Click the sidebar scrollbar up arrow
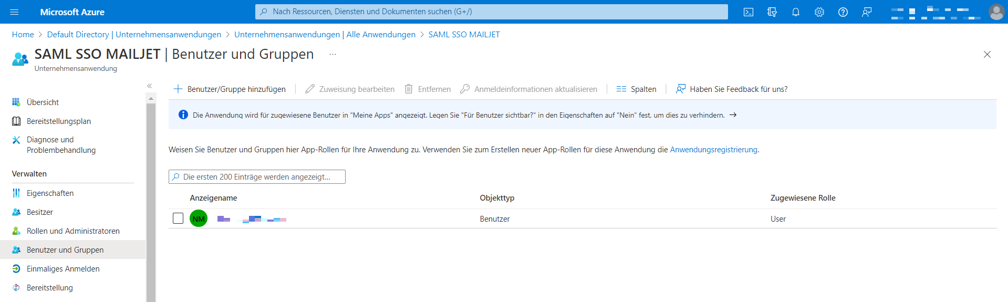This screenshot has height=302, width=1008. click(x=151, y=98)
